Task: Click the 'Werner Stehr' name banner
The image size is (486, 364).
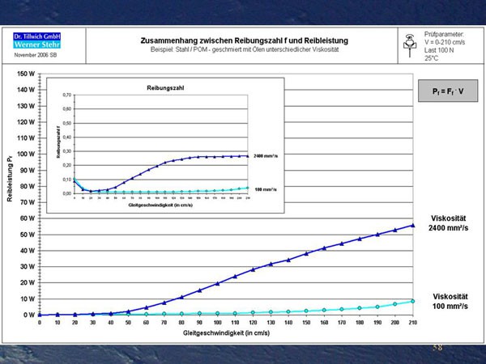Action: [37, 44]
